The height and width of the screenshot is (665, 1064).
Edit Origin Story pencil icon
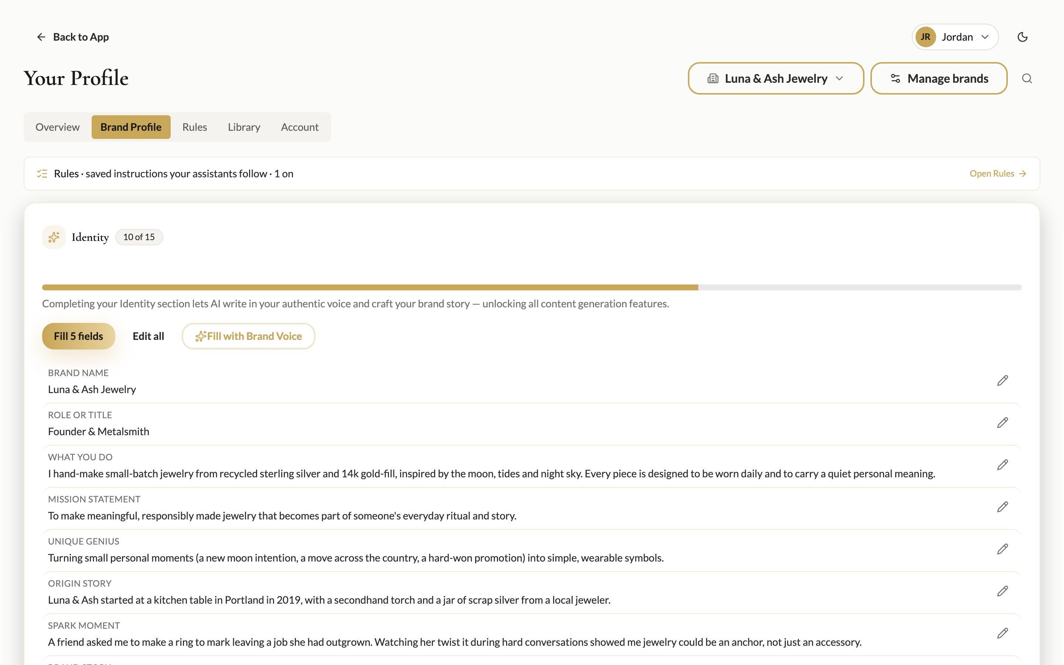point(1002,591)
